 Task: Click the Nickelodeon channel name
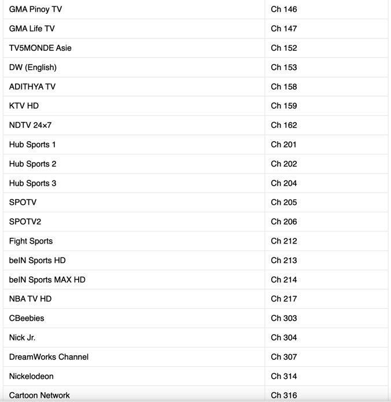pos(31,377)
